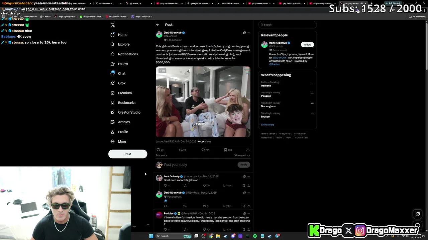Click the X logo in sidebar

point(113,25)
